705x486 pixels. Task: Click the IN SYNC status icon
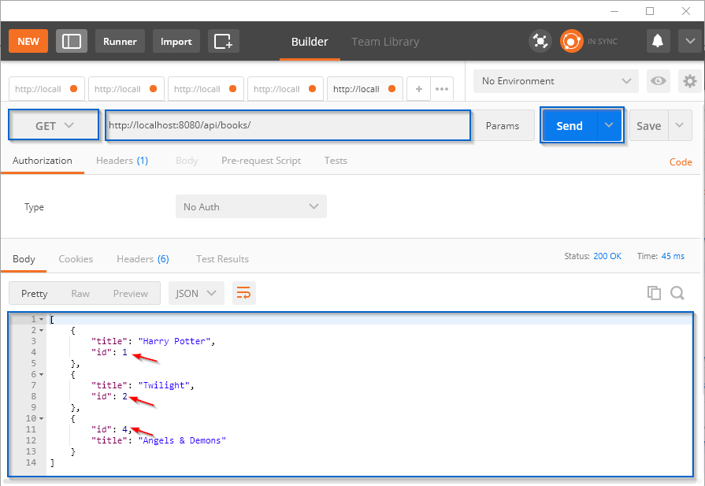pyautogui.click(x=571, y=40)
